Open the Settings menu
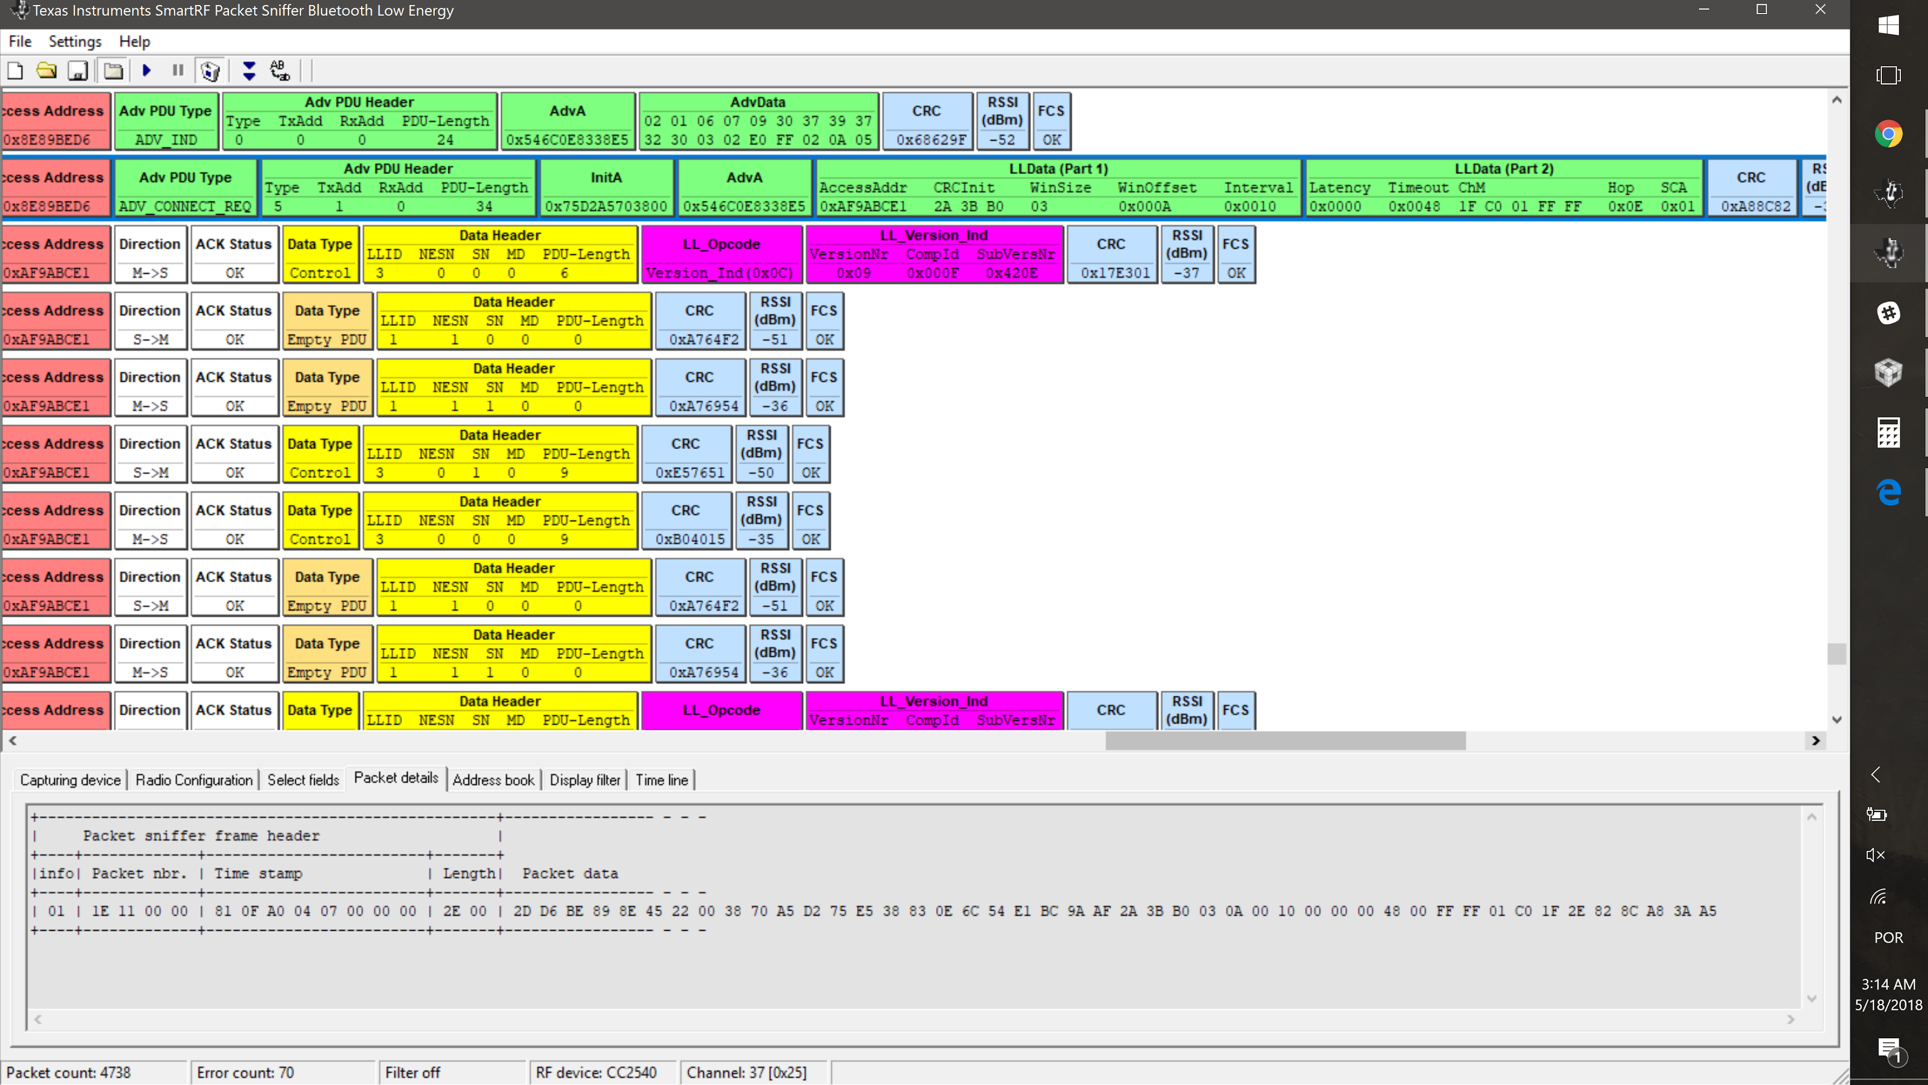 pos(75,41)
